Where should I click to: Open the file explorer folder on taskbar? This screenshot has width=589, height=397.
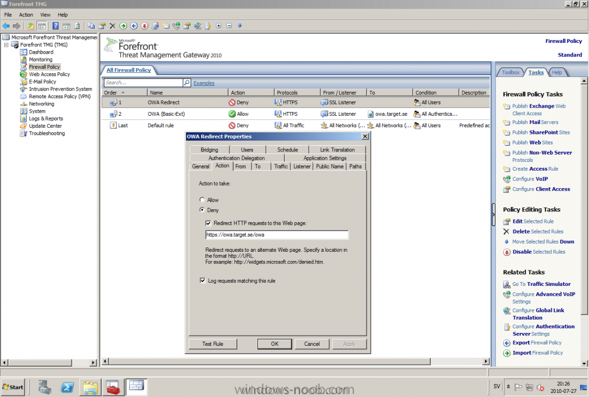coord(90,387)
